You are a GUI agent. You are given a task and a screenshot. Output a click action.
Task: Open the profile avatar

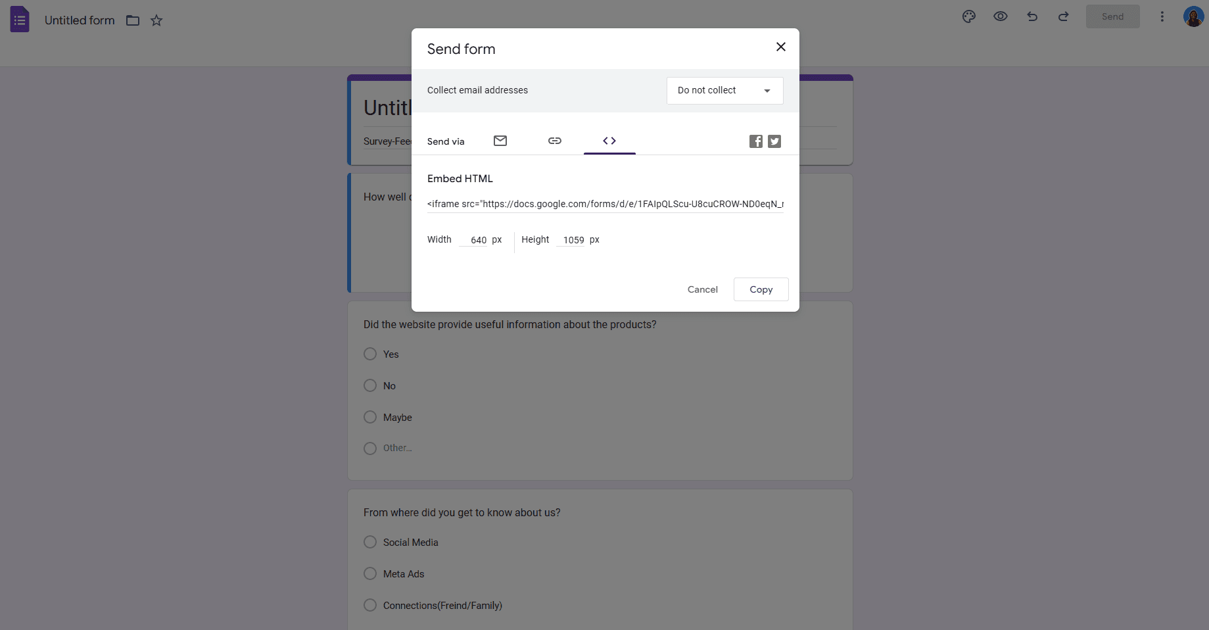tap(1193, 16)
